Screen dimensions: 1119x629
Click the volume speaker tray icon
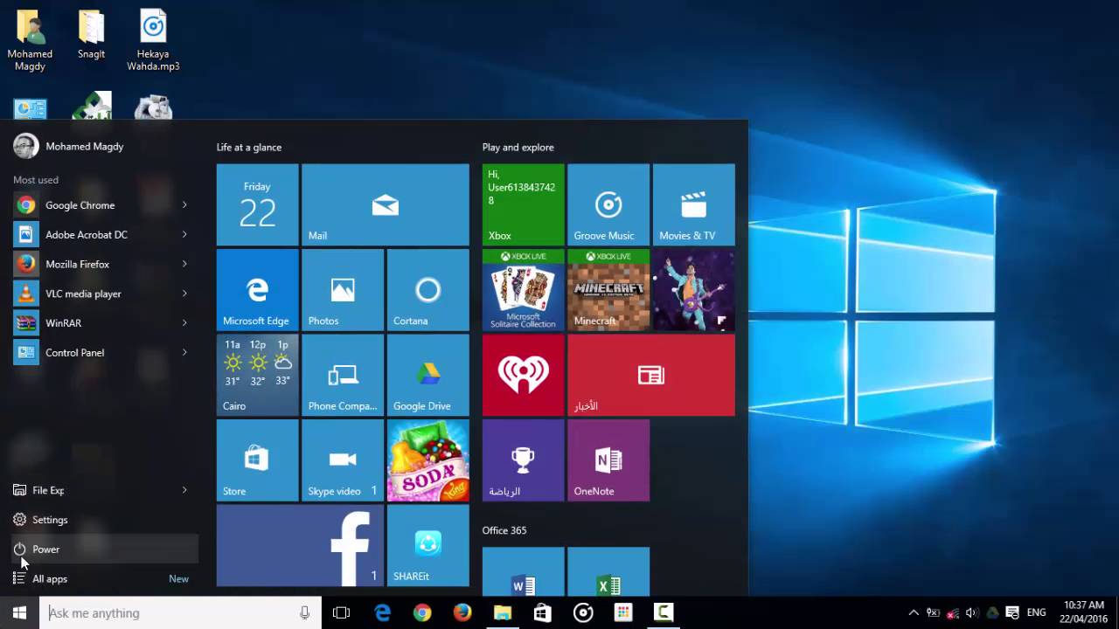(x=972, y=612)
